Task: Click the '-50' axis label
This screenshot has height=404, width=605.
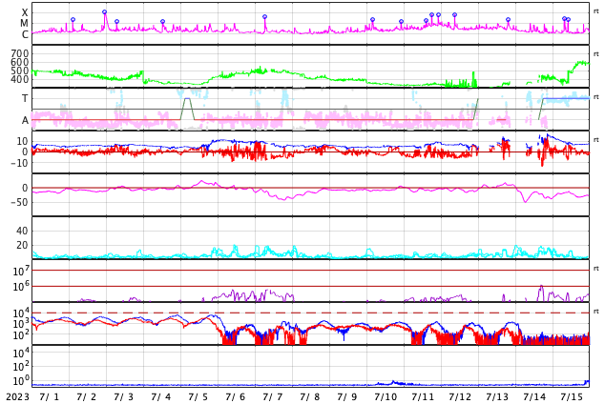Action: [20, 202]
